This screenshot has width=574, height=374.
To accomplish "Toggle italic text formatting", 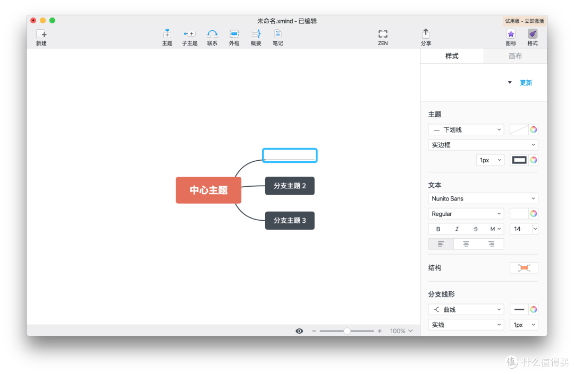I will 457,229.
